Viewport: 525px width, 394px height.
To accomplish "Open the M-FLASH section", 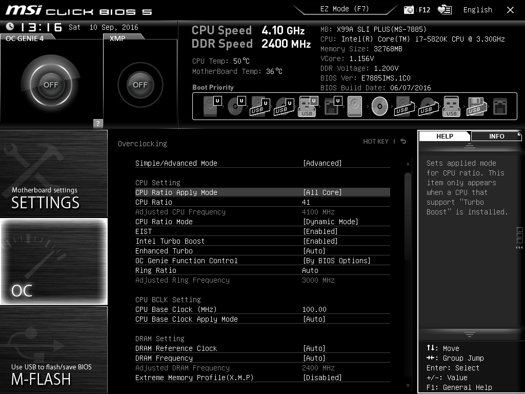I will (53, 350).
